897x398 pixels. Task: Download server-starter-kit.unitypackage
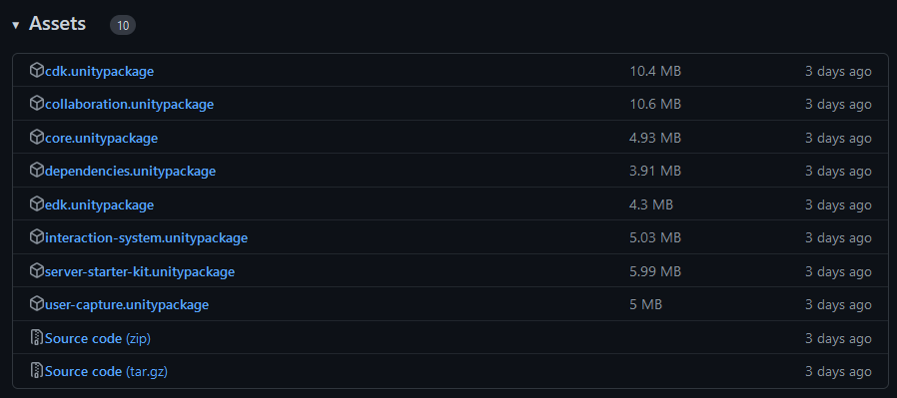[x=140, y=271]
